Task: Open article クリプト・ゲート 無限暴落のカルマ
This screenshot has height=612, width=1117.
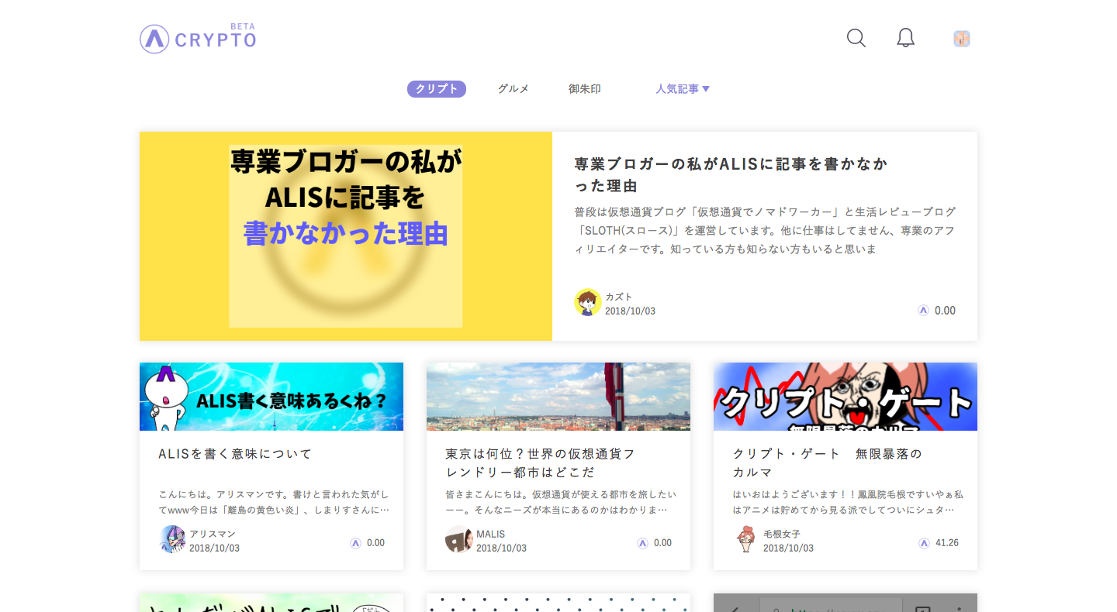Action: coord(827,463)
